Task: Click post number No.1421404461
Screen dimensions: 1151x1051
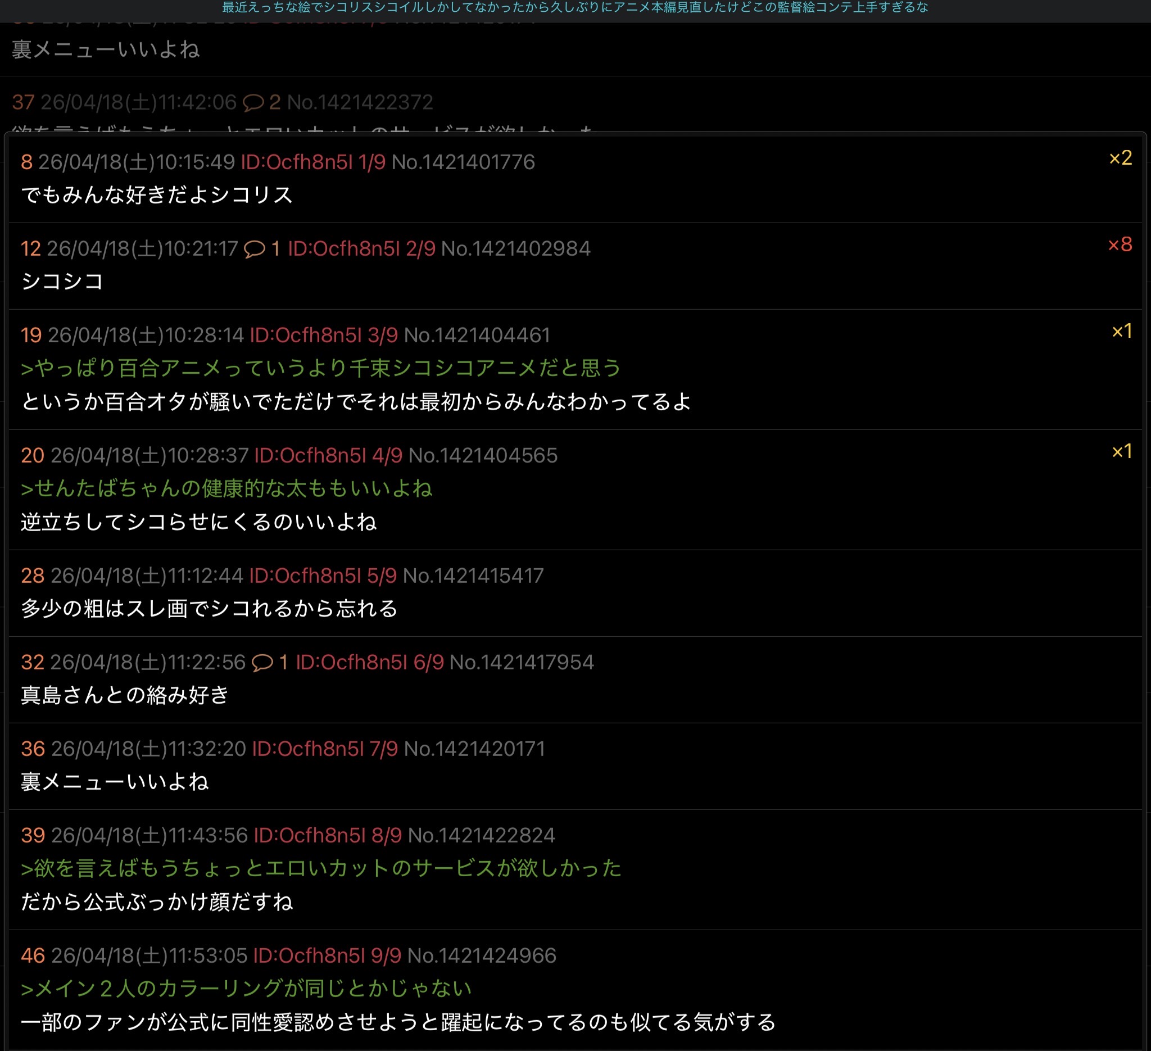Action: [x=477, y=335]
